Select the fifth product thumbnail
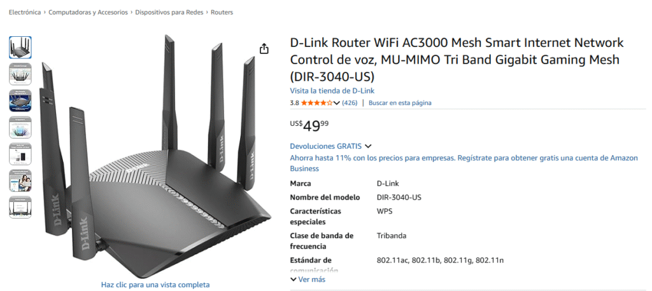The width and height of the screenshot is (652, 291). tap(20, 154)
